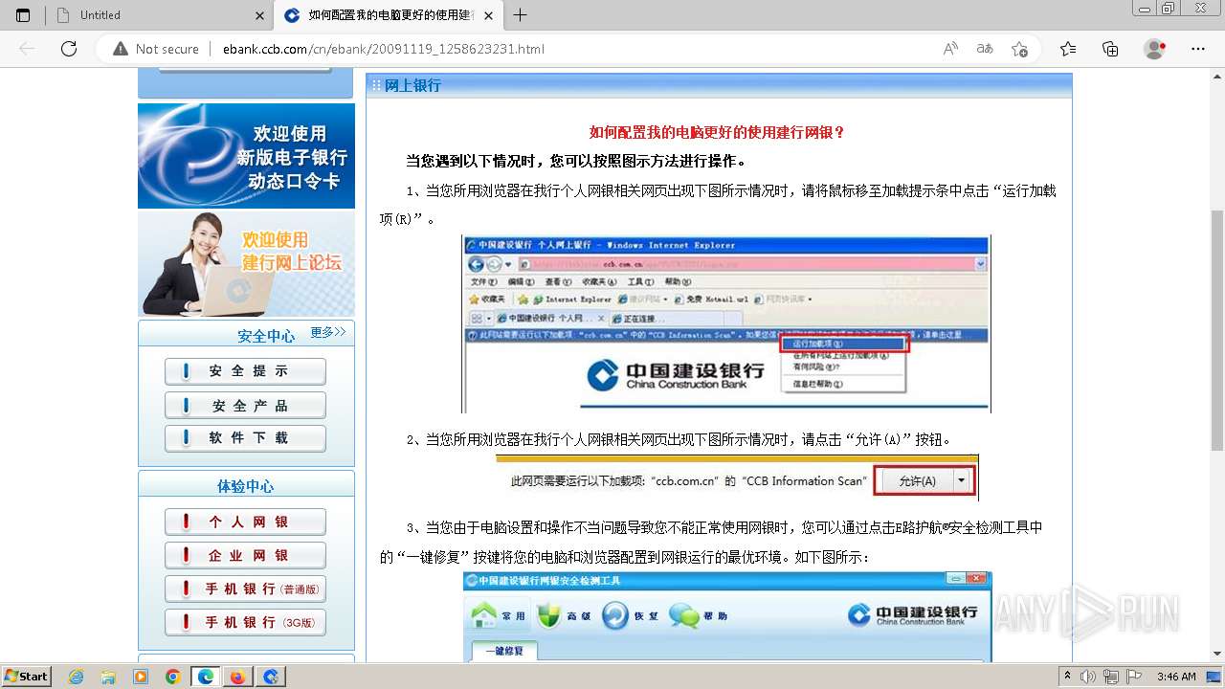Image resolution: width=1225 pixels, height=689 pixels.
Task: Show hidden system tray icons
Action: click(x=1068, y=677)
